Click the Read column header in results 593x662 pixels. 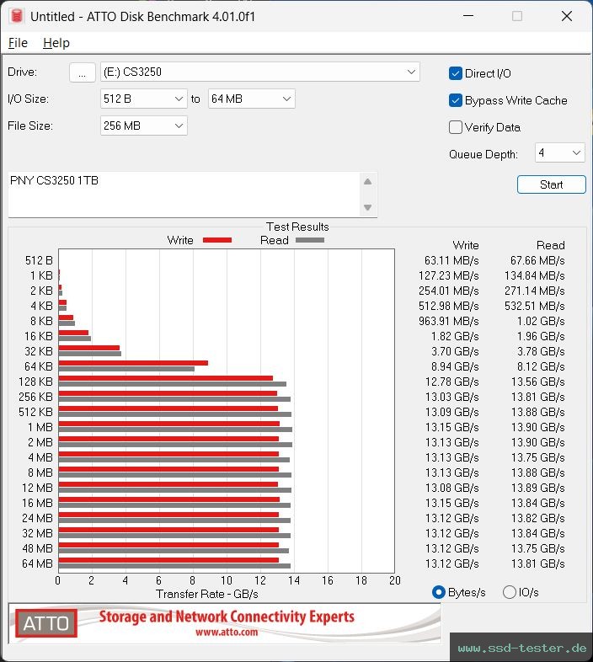click(x=550, y=245)
